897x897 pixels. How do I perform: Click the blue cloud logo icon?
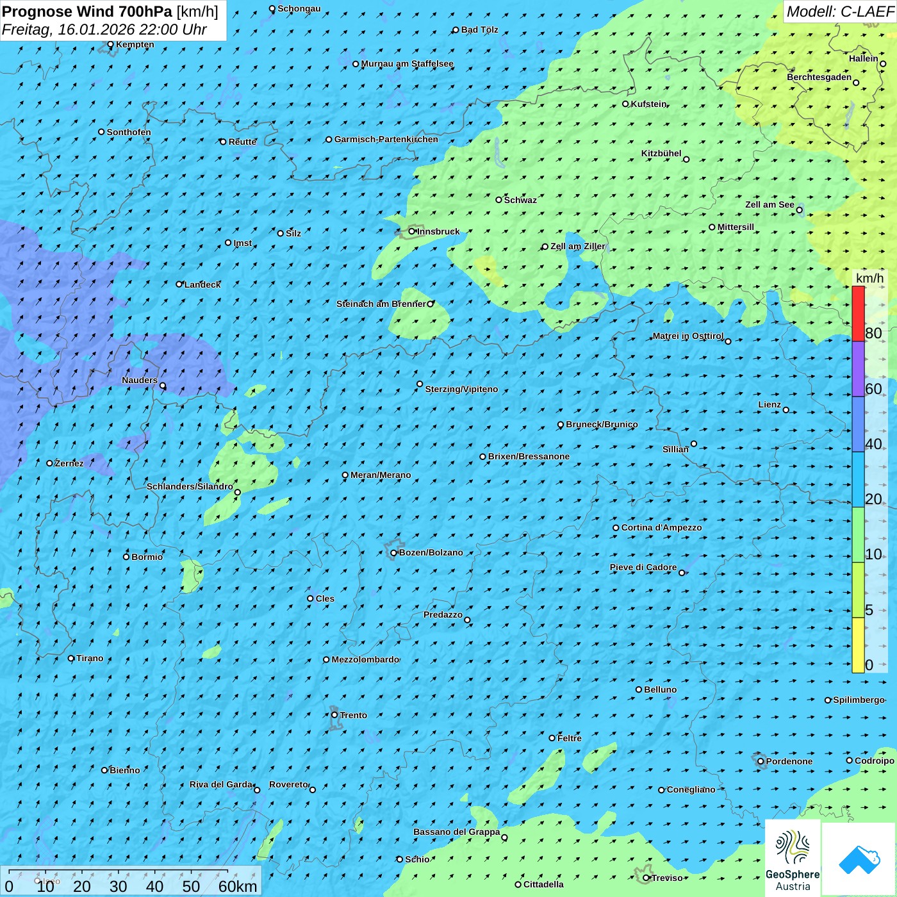pyautogui.click(x=859, y=860)
